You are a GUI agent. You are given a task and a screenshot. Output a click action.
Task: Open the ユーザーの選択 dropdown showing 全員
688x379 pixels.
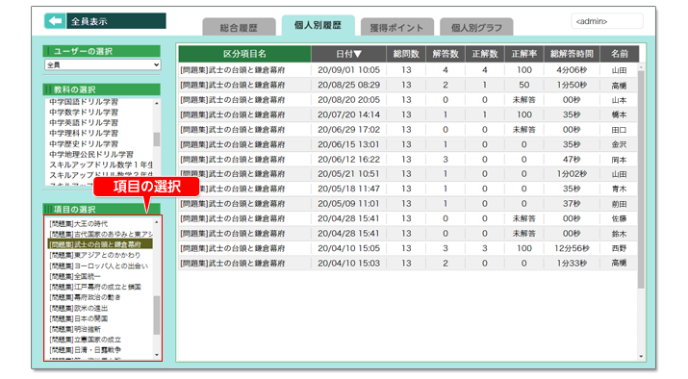[x=102, y=64]
